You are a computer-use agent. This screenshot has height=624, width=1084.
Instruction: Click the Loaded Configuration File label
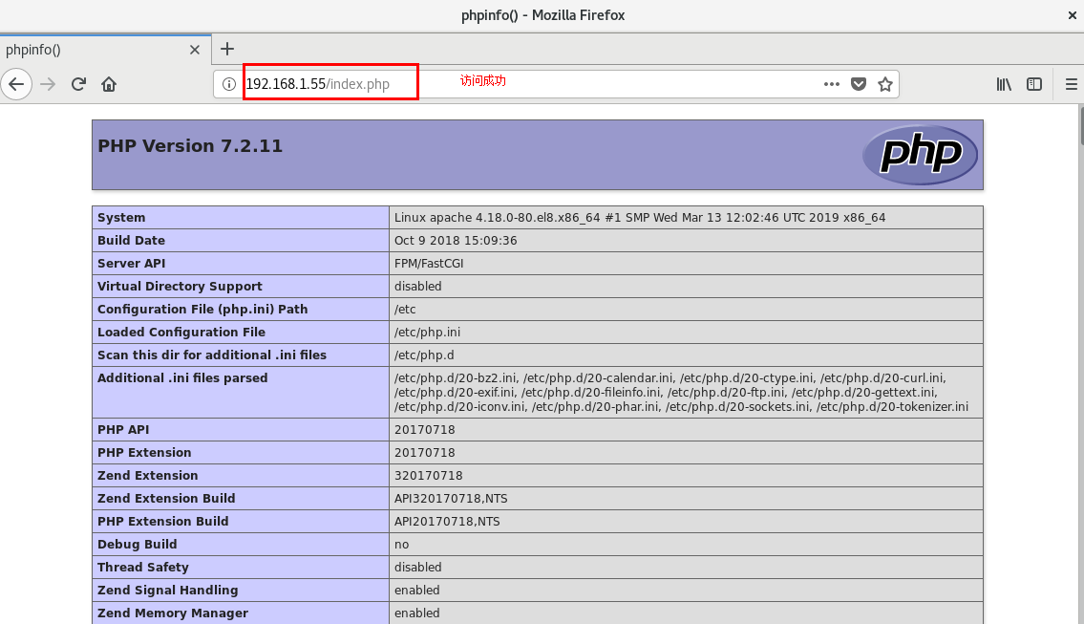181,332
